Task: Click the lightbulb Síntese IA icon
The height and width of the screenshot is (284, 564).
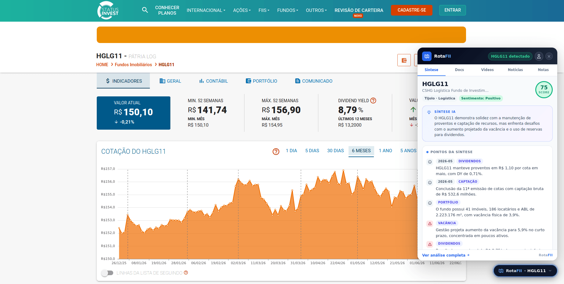Action: (x=429, y=112)
